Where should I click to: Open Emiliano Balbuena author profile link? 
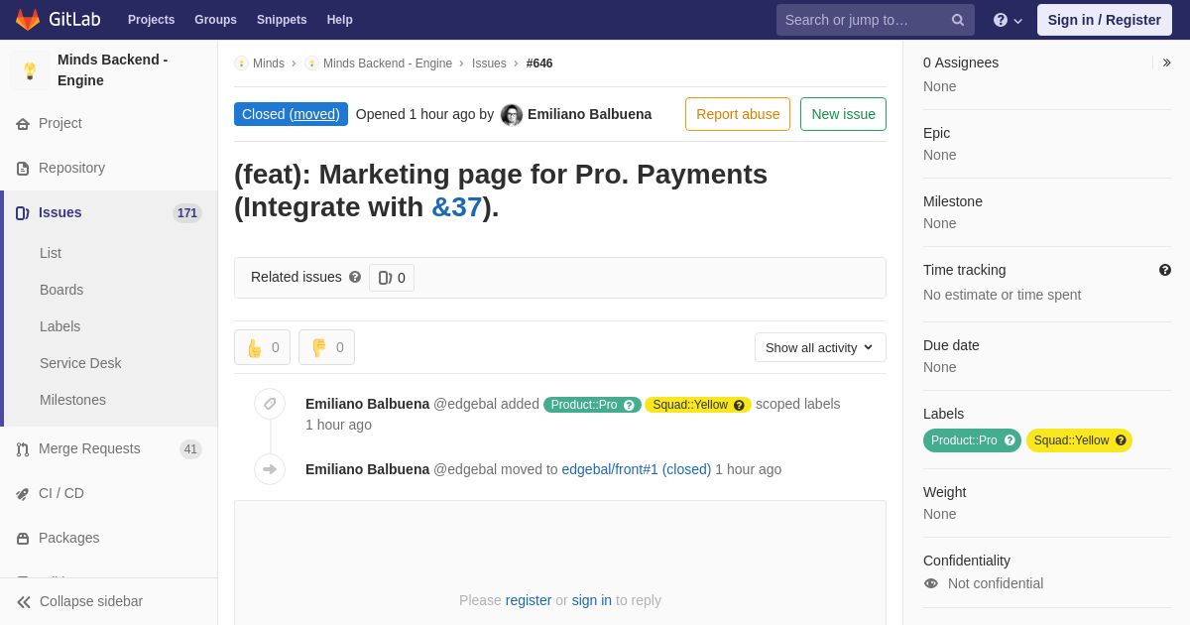pyautogui.click(x=590, y=114)
